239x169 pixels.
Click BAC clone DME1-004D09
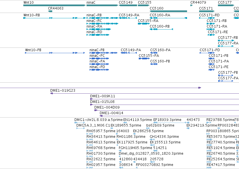pos(167,110)
